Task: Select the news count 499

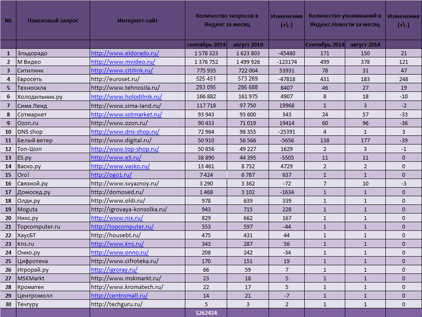Action: [x=324, y=62]
